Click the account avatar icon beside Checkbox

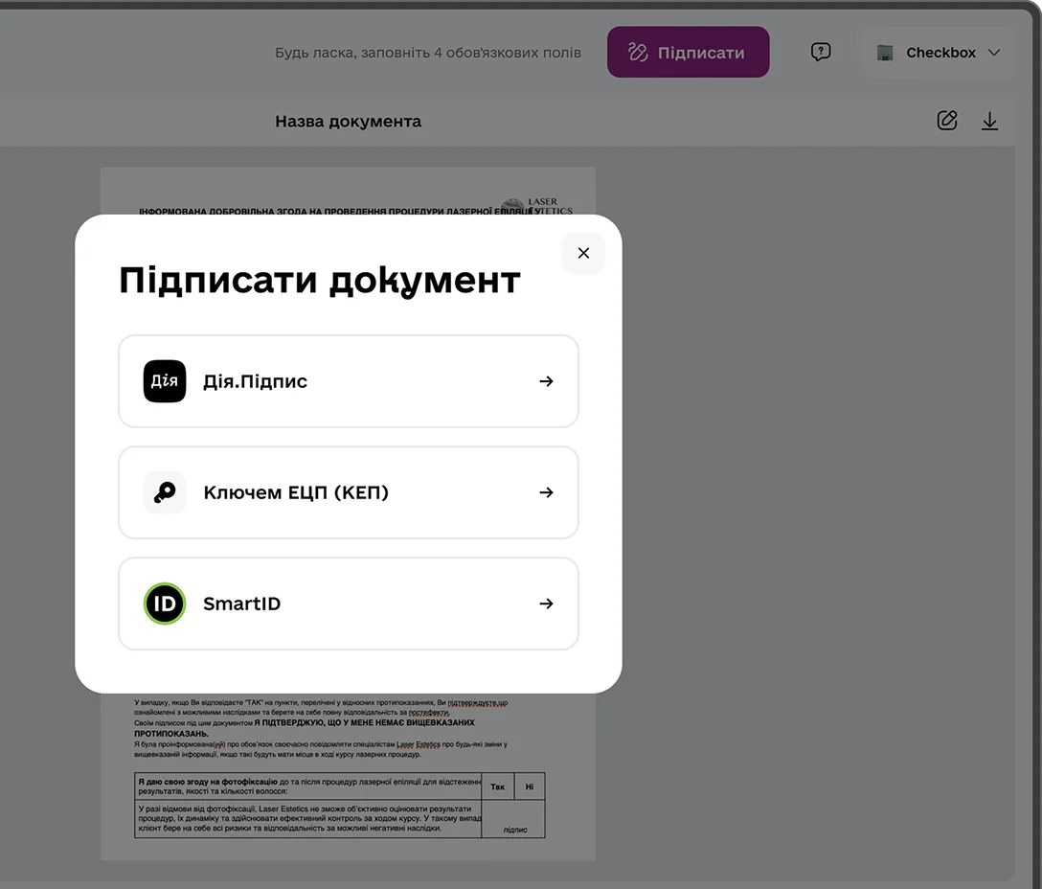(885, 53)
